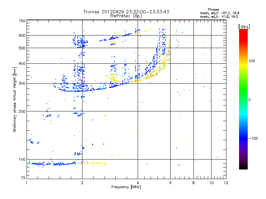Click the y-axis '100' tick label

pos(22,159)
